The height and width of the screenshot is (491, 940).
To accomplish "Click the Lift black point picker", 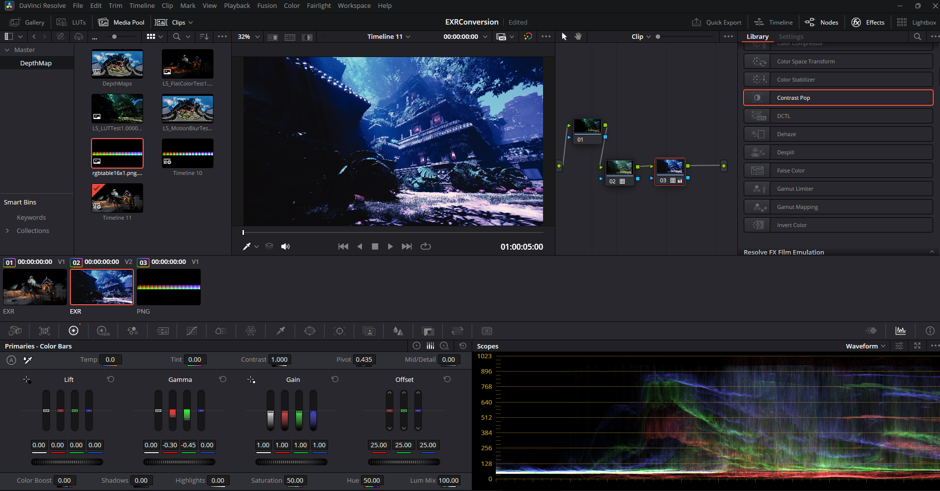I will pyautogui.click(x=27, y=379).
